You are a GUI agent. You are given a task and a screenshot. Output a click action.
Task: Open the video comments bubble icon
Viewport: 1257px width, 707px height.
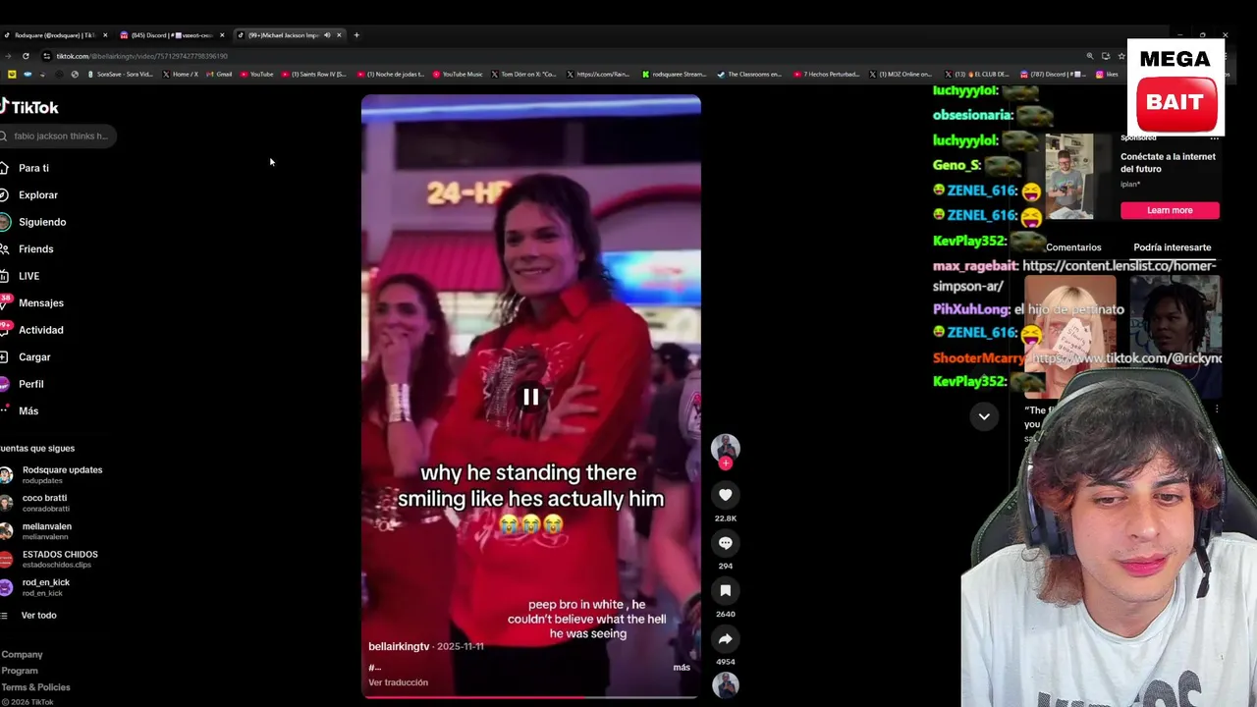pyautogui.click(x=726, y=543)
